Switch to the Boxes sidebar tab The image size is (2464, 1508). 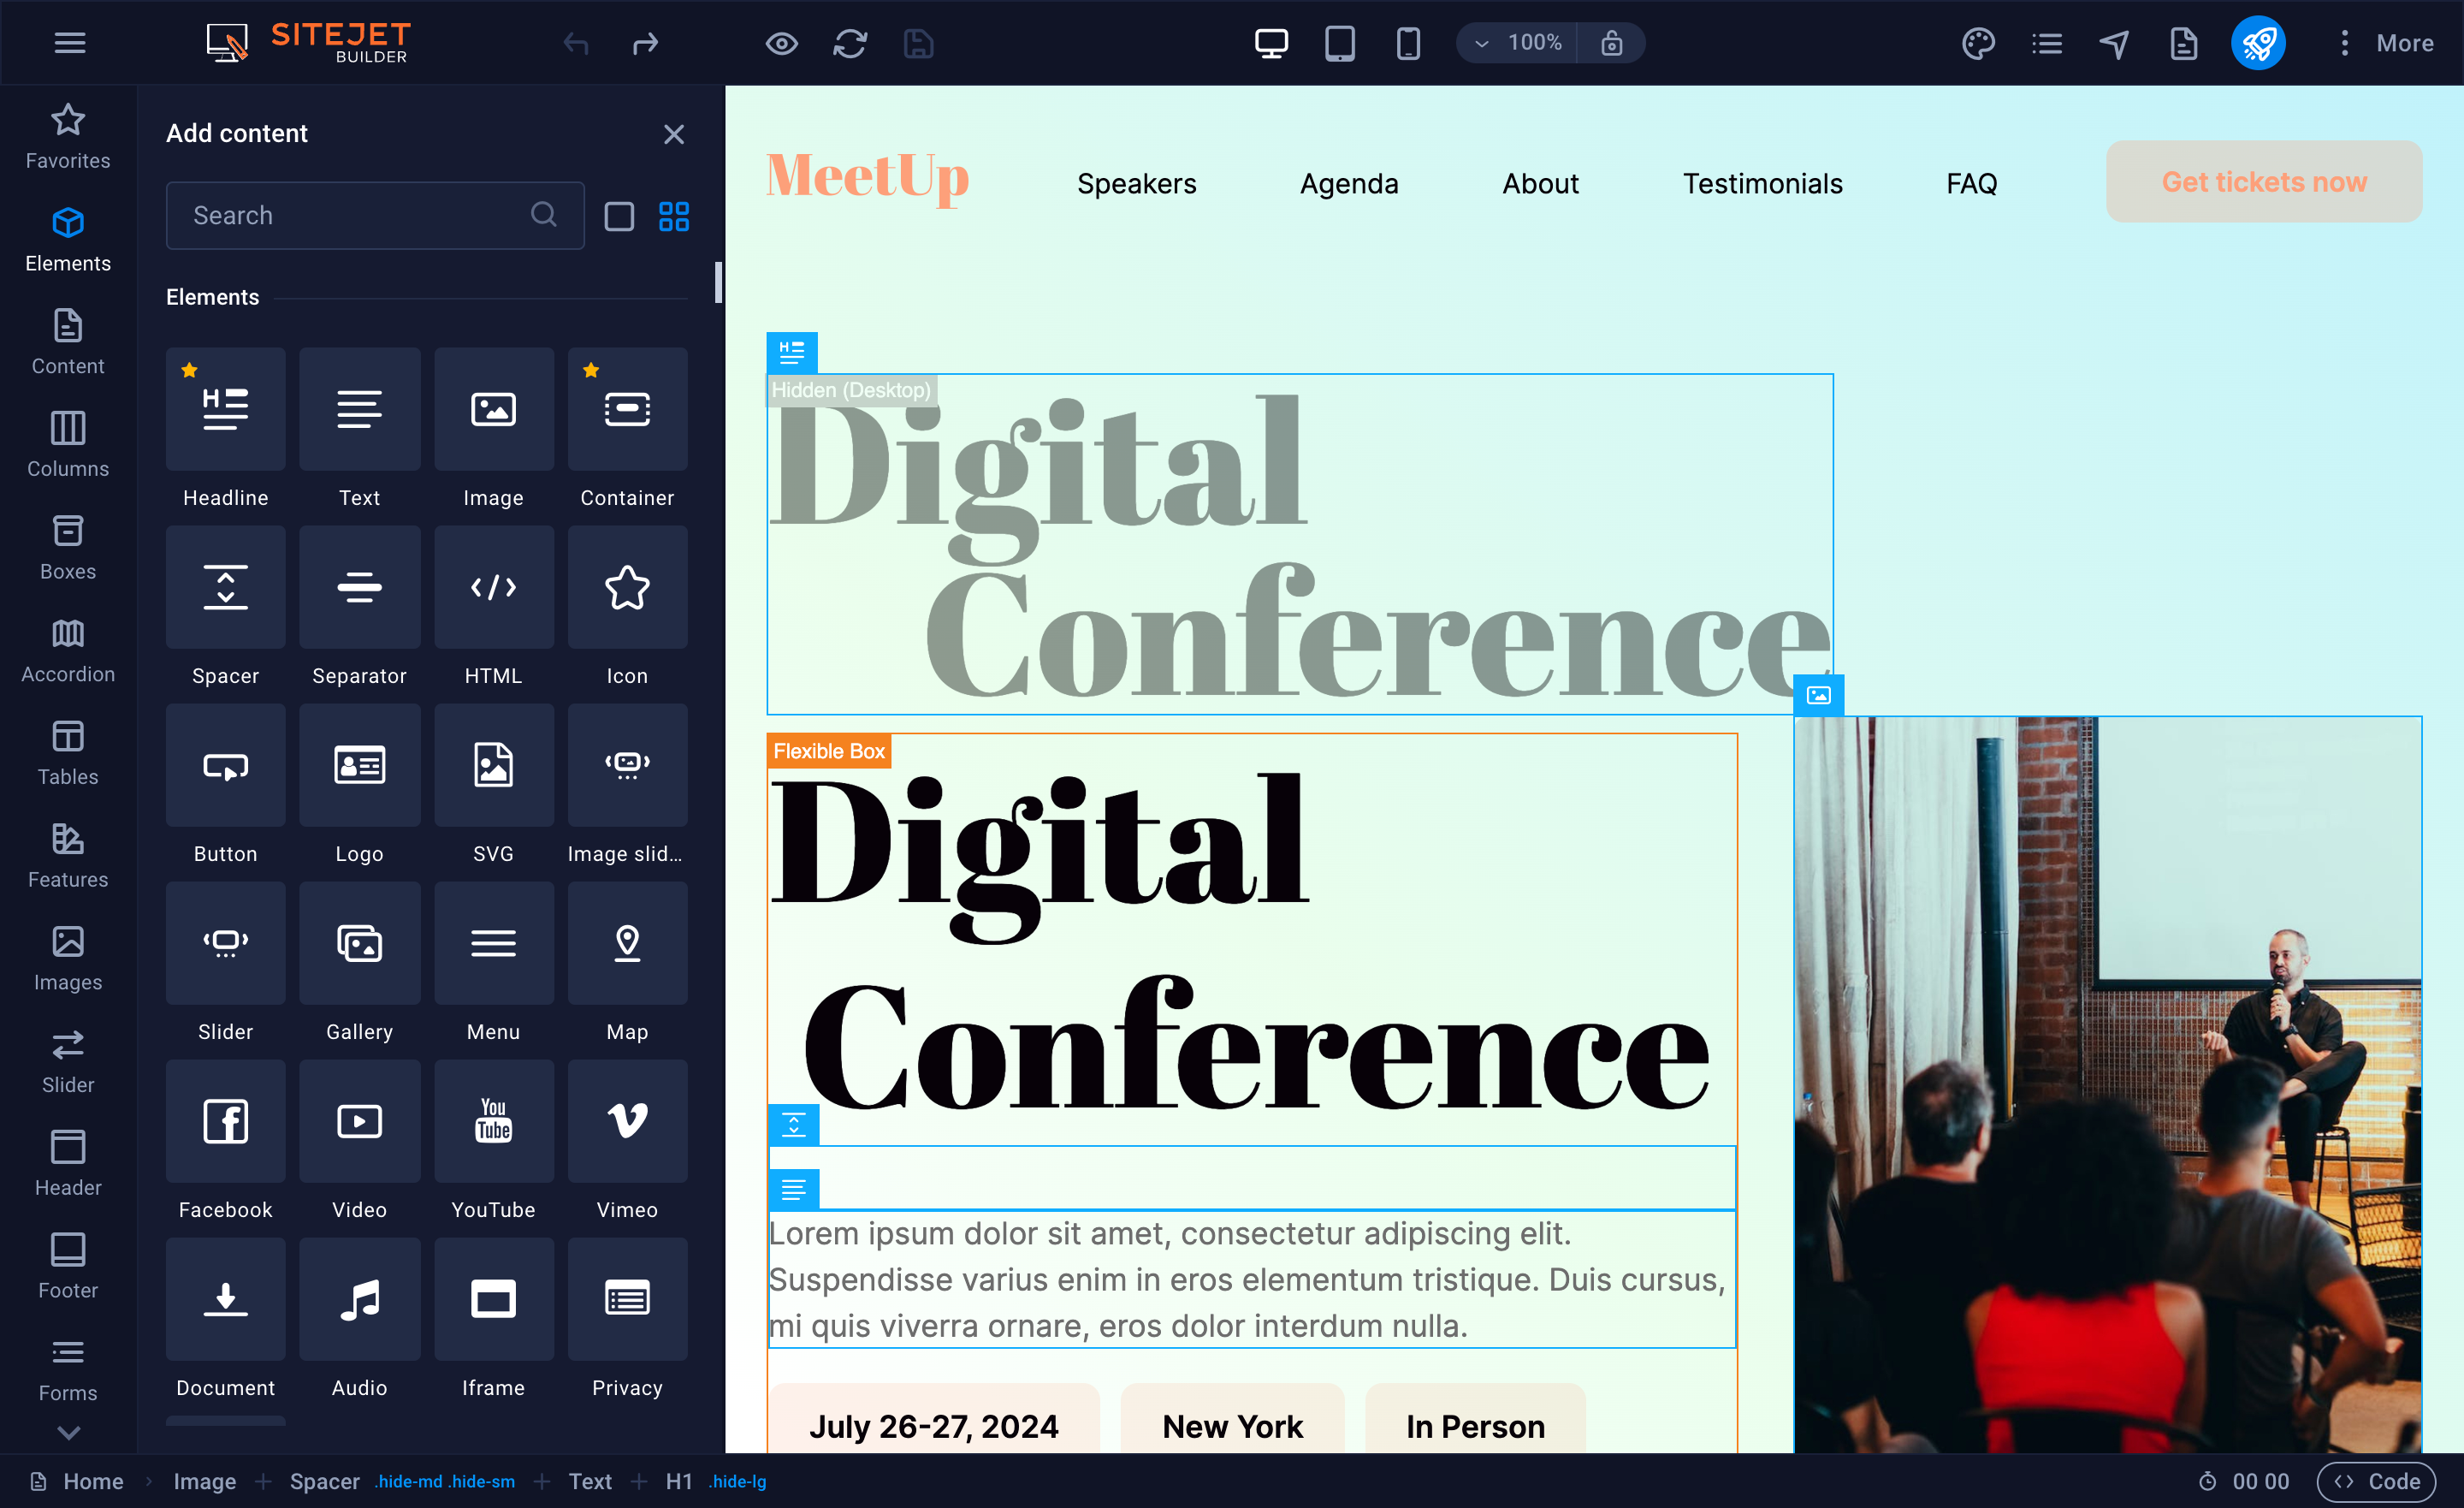point(68,546)
